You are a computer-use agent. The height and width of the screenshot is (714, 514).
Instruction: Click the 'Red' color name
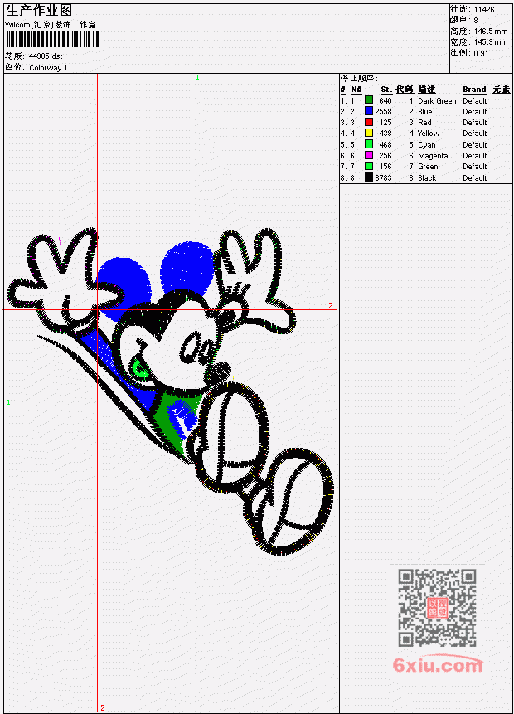click(x=424, y=123)
